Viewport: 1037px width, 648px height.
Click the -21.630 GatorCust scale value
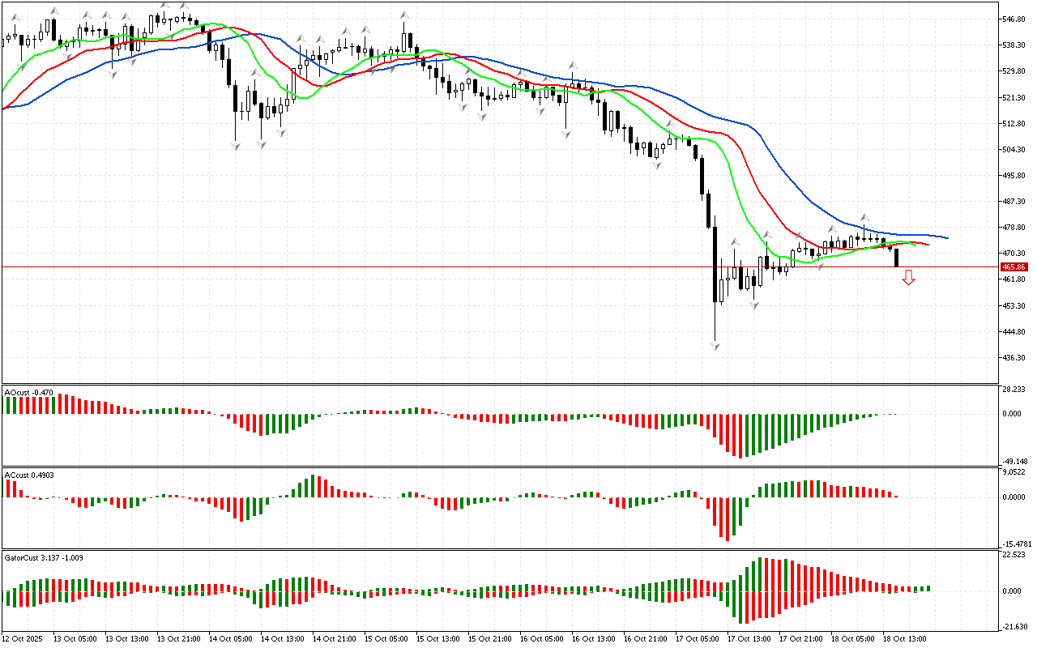click(x=1016, y=626)
